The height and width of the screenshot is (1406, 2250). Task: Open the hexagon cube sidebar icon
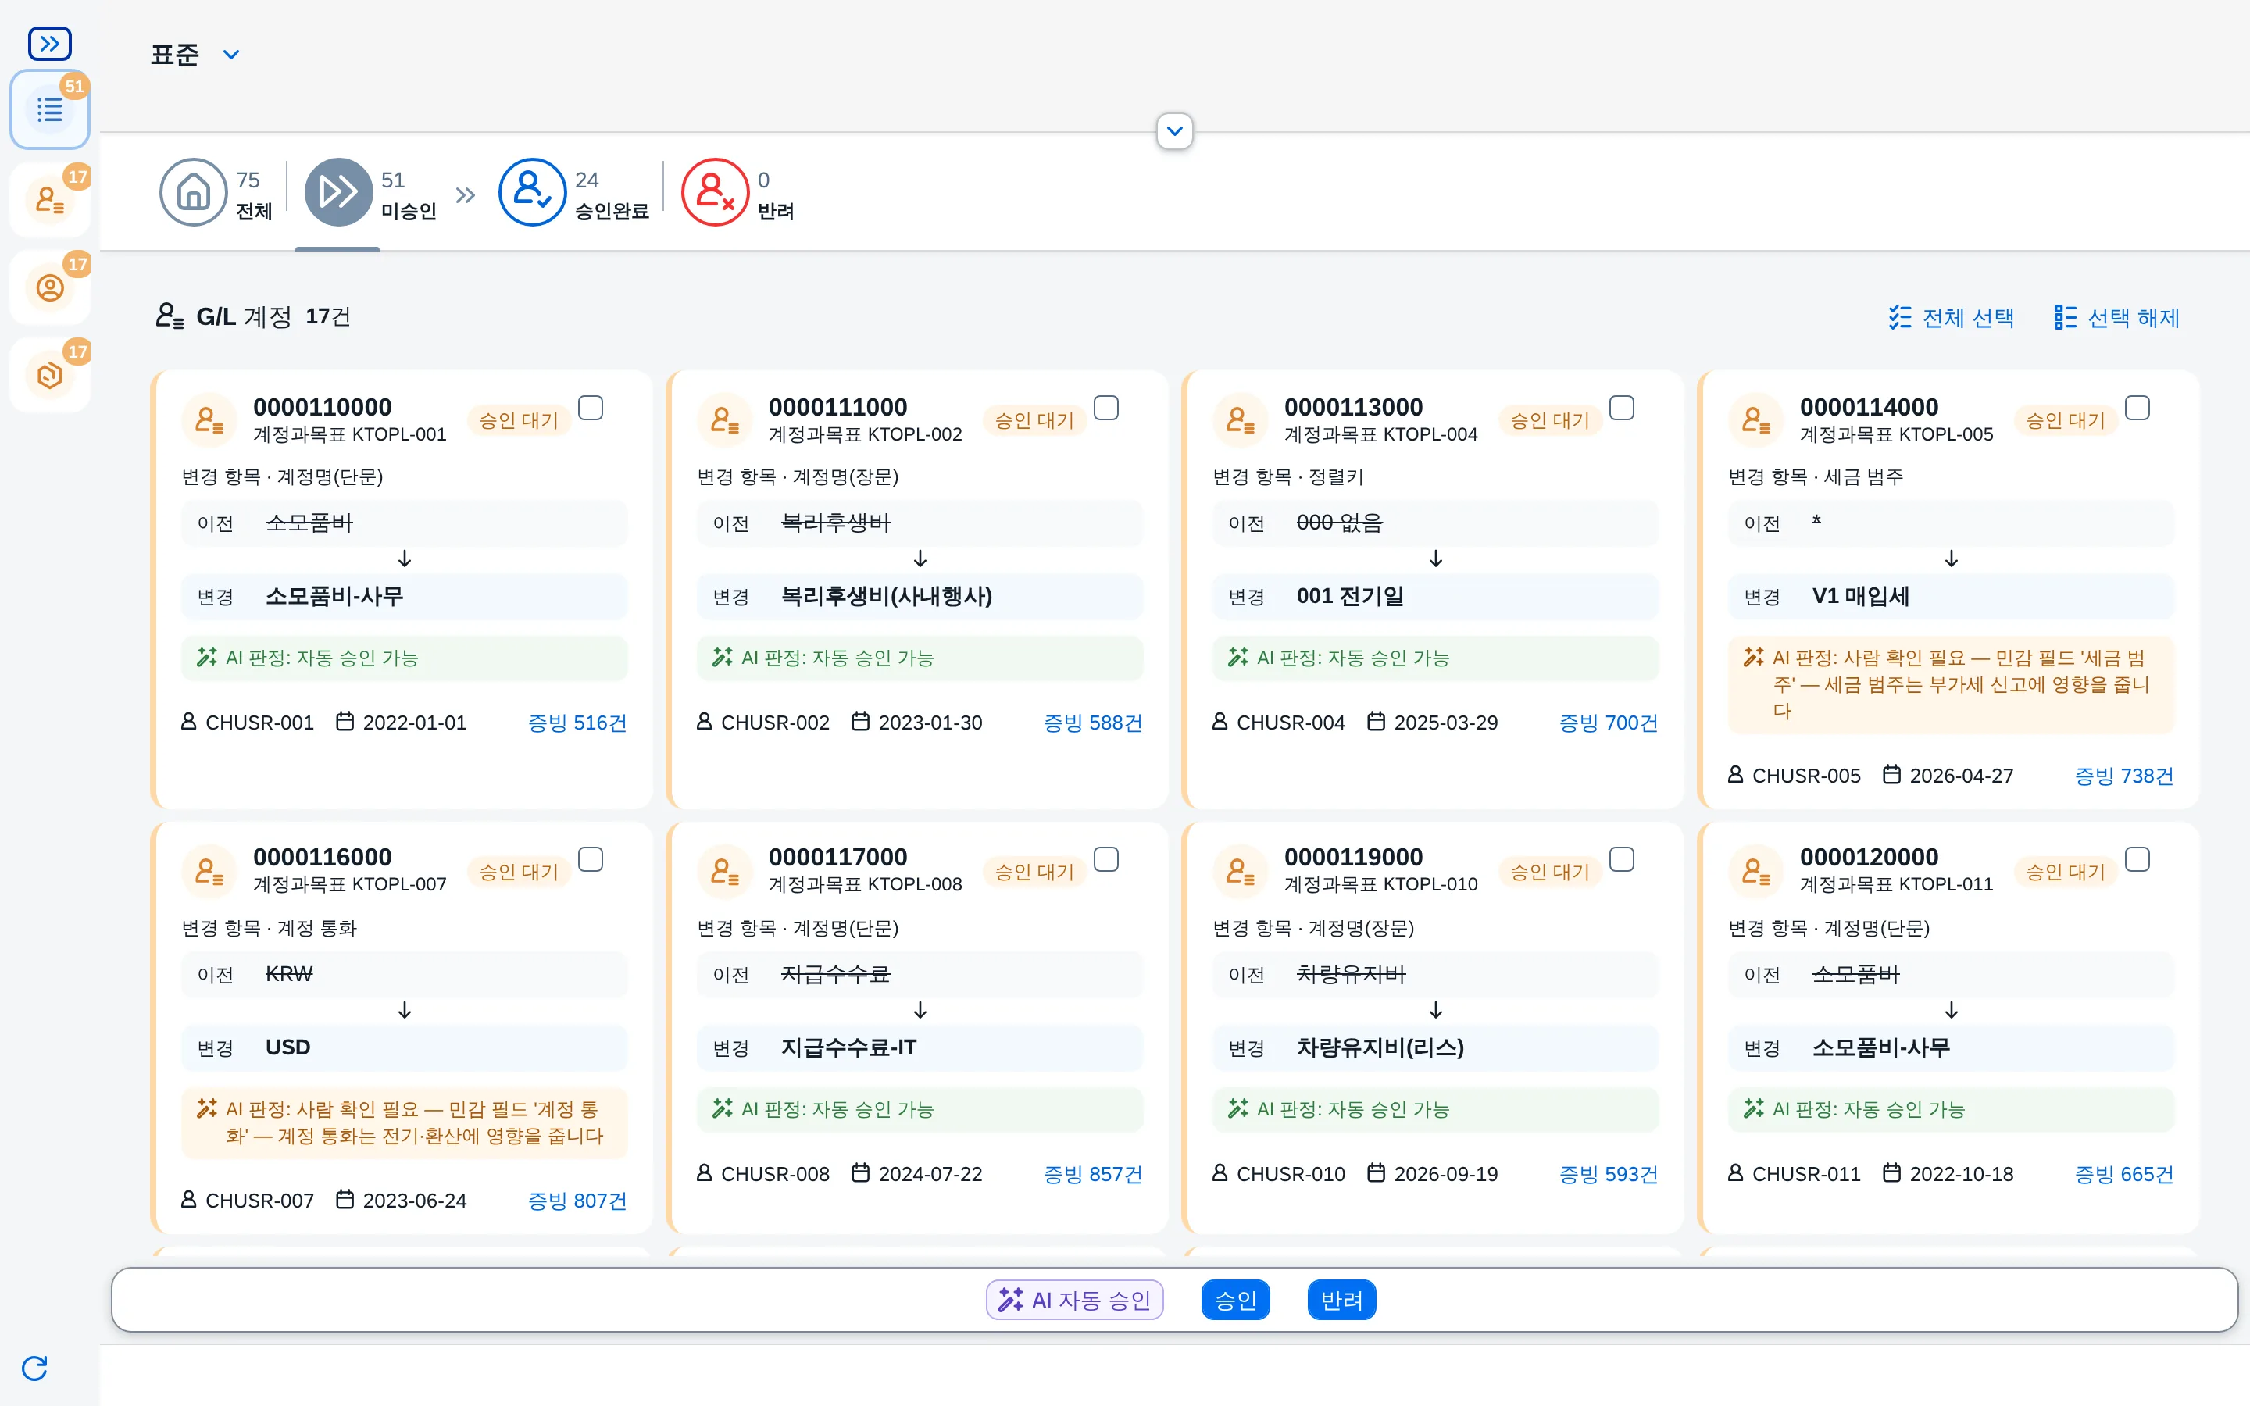pos(49,375)
